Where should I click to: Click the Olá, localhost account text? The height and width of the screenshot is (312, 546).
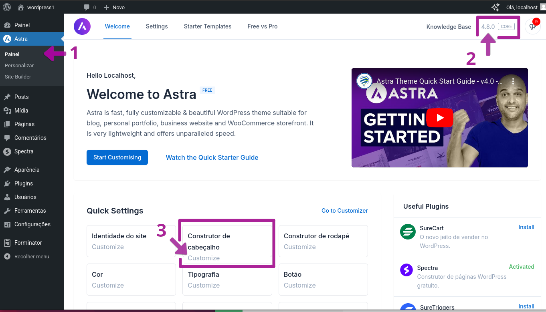tap(522, 8)
